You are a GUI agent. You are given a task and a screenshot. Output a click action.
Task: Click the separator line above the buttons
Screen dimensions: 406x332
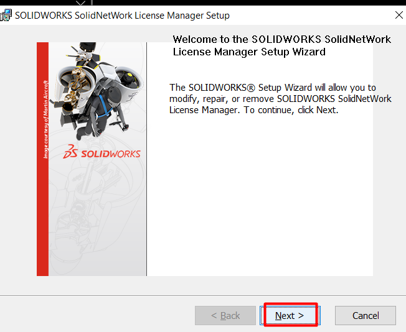(203, 296)
